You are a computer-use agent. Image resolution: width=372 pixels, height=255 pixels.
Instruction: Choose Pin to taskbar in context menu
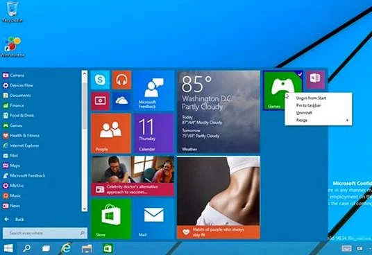[319, 105]
